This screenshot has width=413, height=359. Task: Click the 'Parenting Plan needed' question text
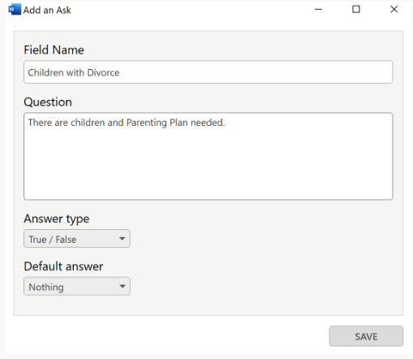pyautogui.click(x=175, y=123)
